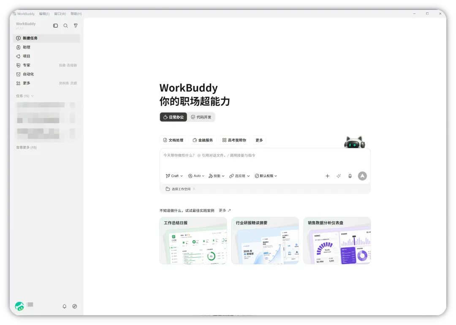Click the filter funnel icon in the sidebar header
The image size is (456, 325).
(x=76, y=26)
